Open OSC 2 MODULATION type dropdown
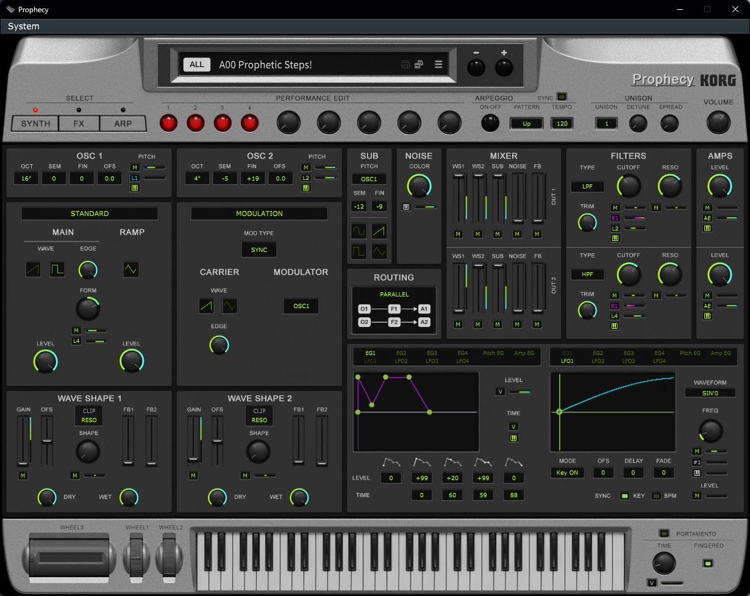 [259, 214]
